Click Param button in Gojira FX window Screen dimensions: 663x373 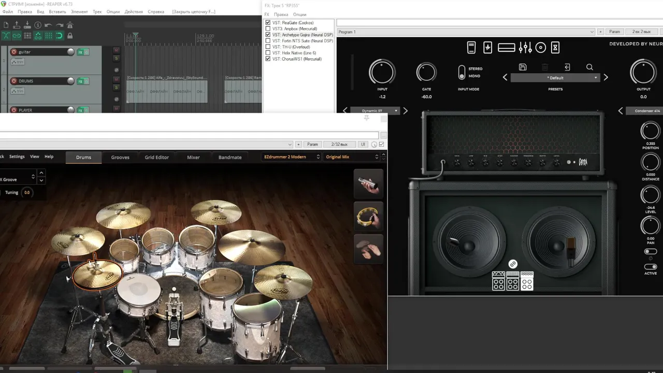pyautogui.click(x=614, y=32)
